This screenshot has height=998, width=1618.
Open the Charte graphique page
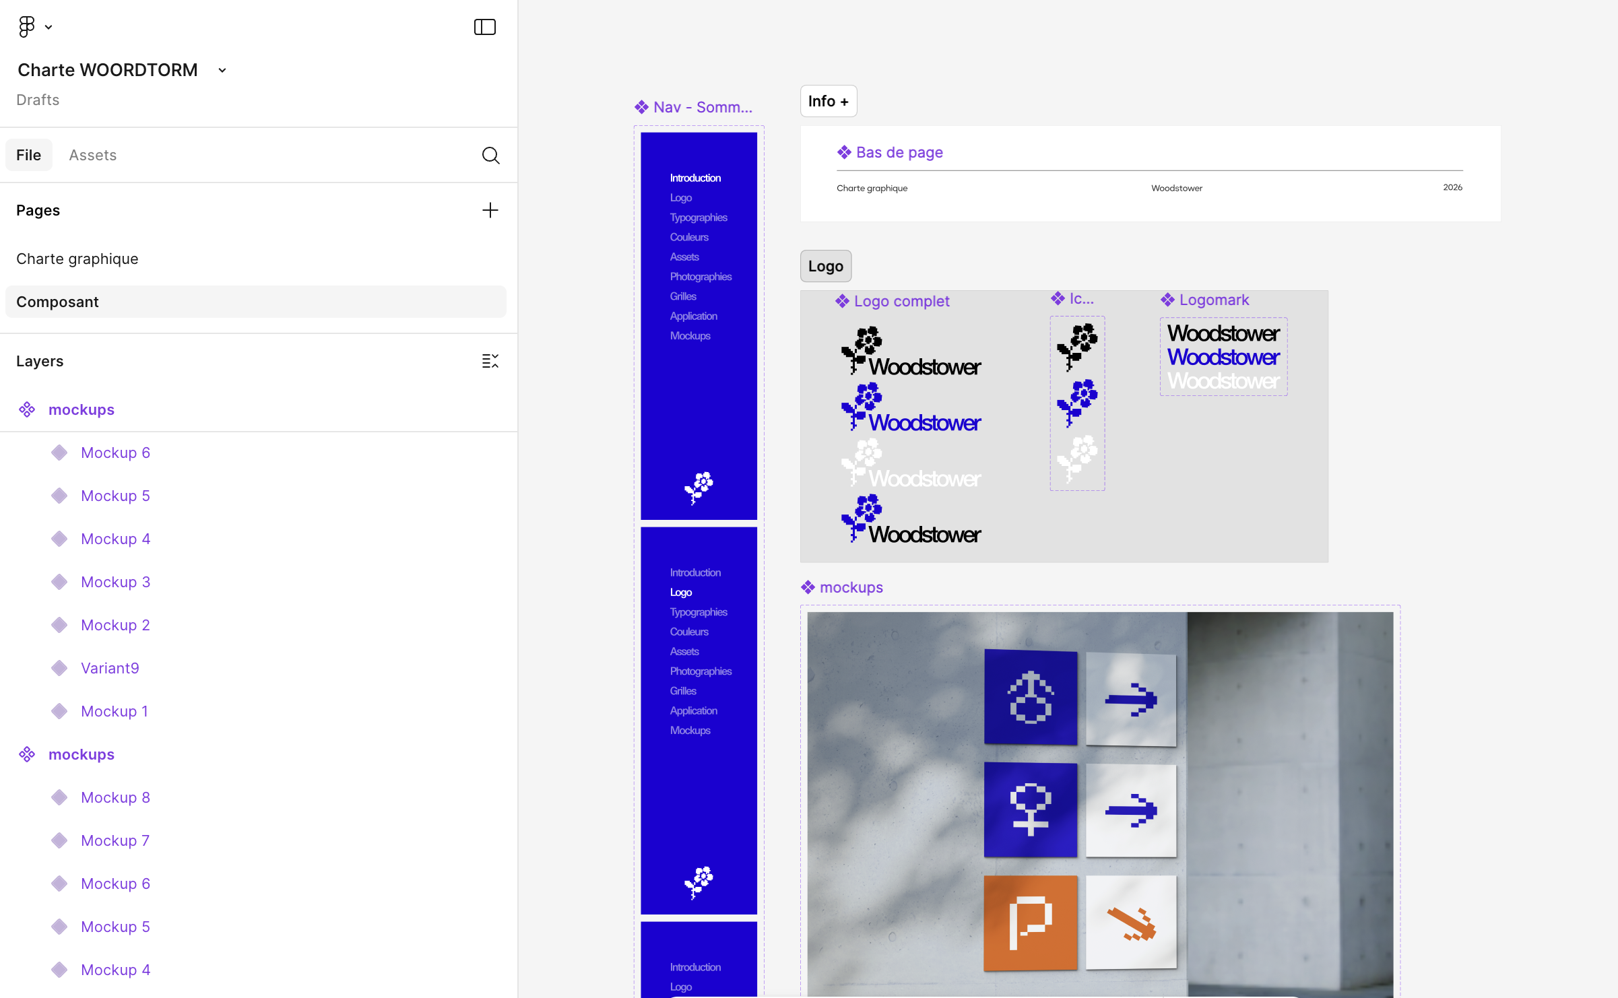(77, 259)
